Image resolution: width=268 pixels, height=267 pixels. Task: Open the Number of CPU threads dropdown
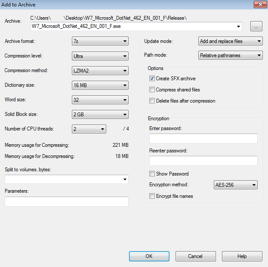pos(89,129)
